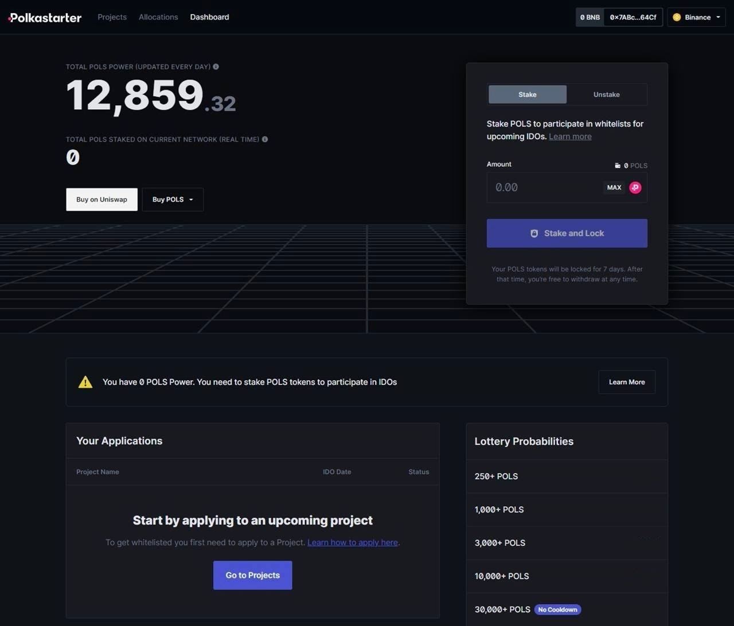Open Learn how to apply here link

353,542
